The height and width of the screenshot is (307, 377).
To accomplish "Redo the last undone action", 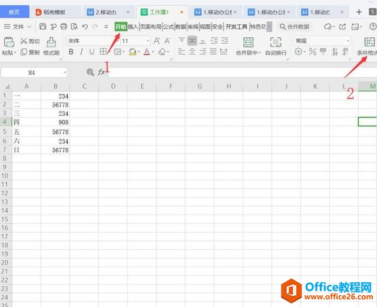I will pyautogui.click(x=95, y=27).
